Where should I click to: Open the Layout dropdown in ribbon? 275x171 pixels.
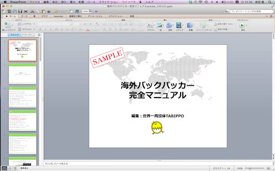point(26,24)
